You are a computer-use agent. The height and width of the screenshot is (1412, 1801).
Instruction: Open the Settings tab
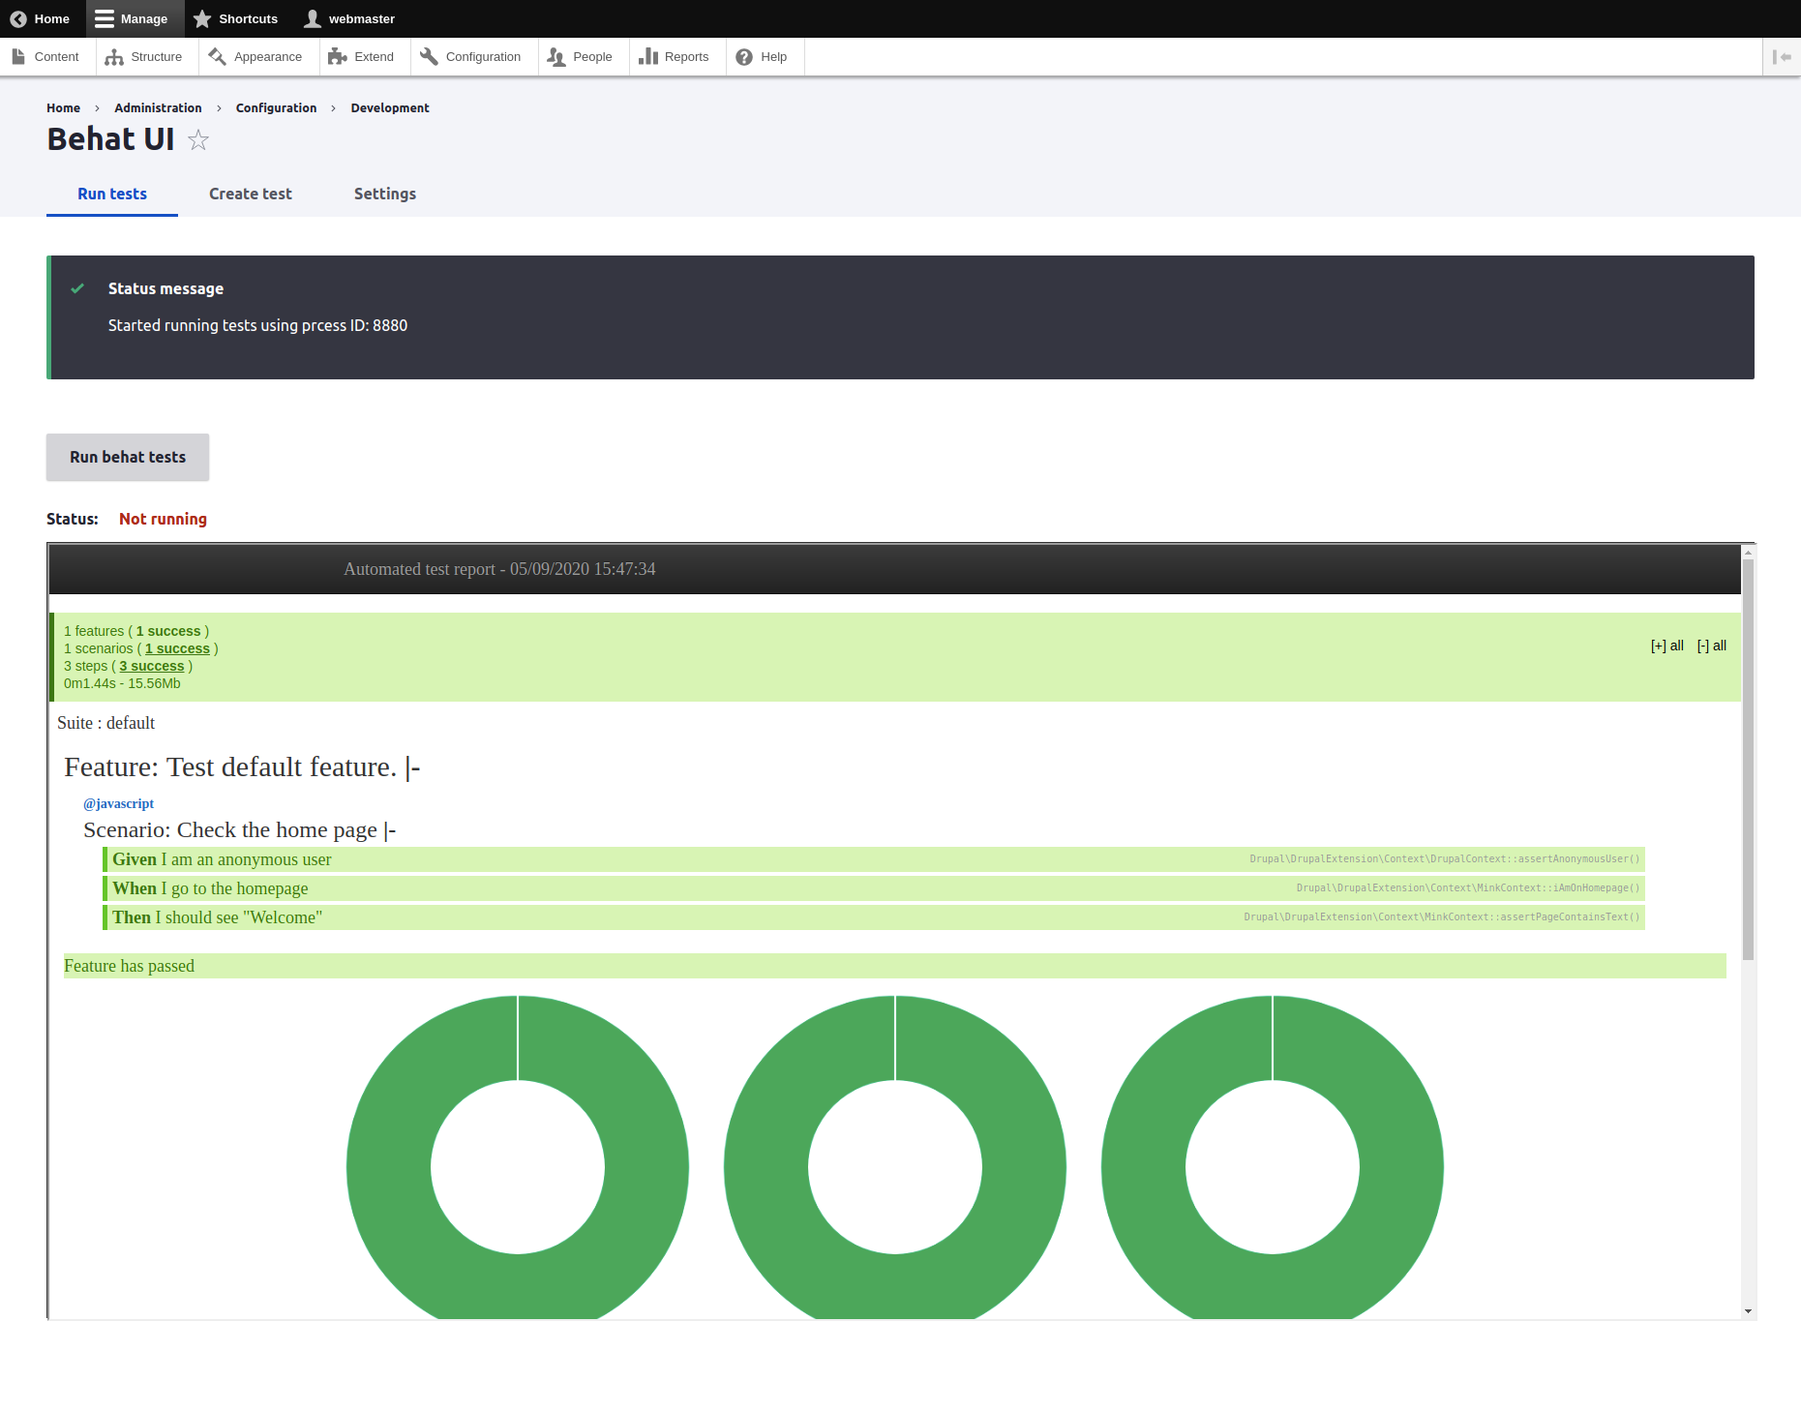coord(384,194)
